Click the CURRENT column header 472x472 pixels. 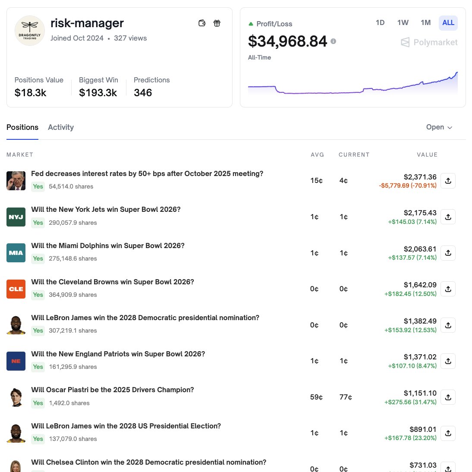click(x=354, y=155)
